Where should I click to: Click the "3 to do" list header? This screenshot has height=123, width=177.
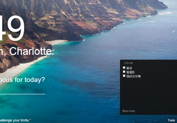128,63
